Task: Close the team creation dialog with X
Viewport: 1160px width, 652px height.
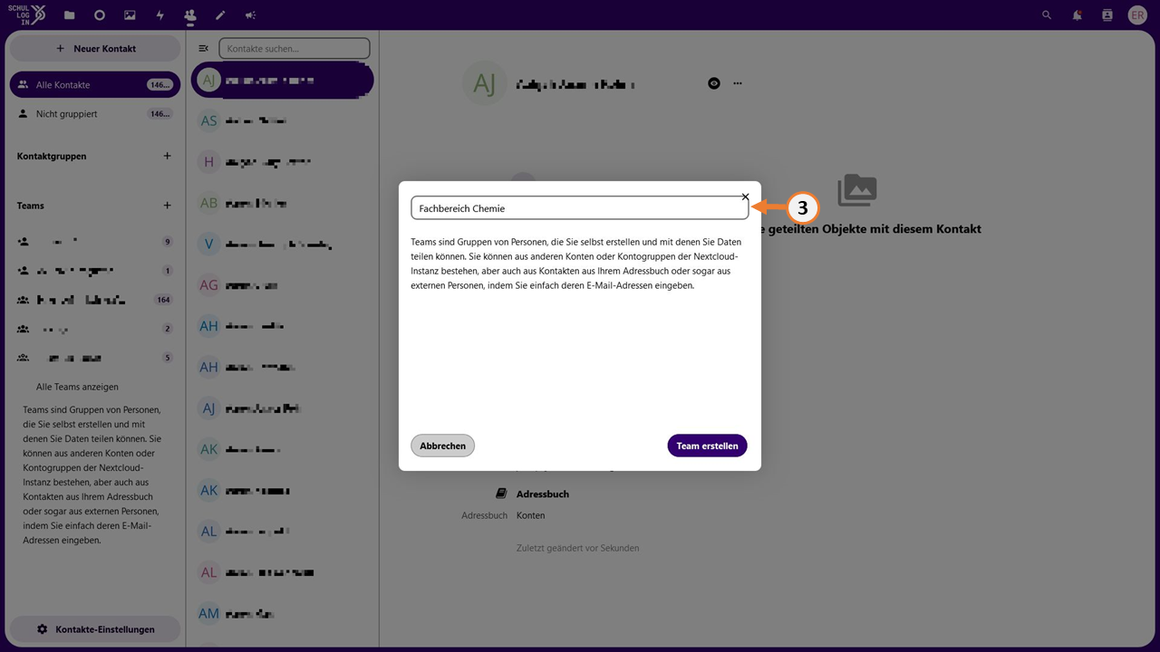Action: (x=745, y=197)
